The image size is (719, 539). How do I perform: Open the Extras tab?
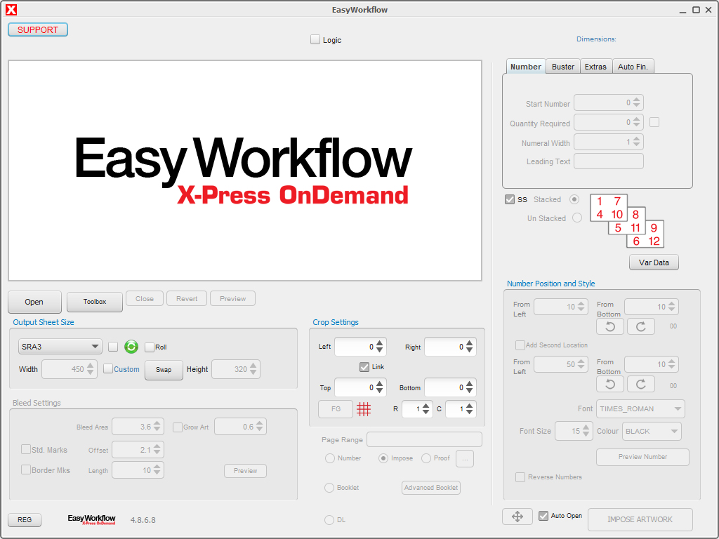click(595, 67)
